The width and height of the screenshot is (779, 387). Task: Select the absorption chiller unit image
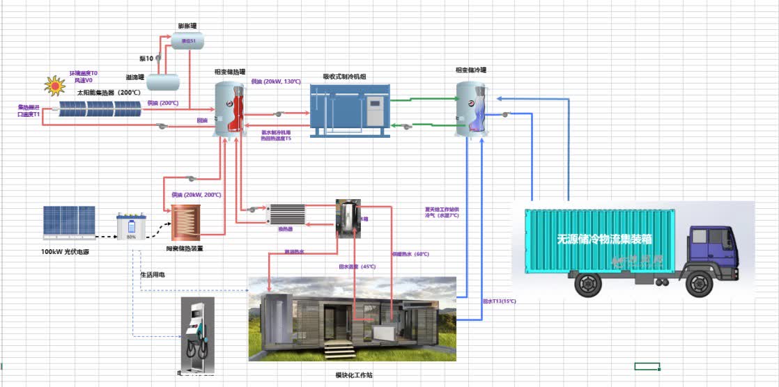pyautogui.click(x=350, y=111)
